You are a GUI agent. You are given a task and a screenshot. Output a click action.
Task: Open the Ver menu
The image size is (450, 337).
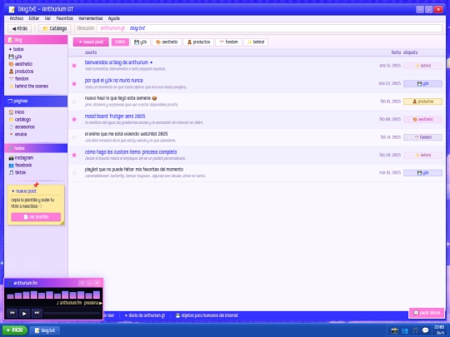[x=47, y=18]
